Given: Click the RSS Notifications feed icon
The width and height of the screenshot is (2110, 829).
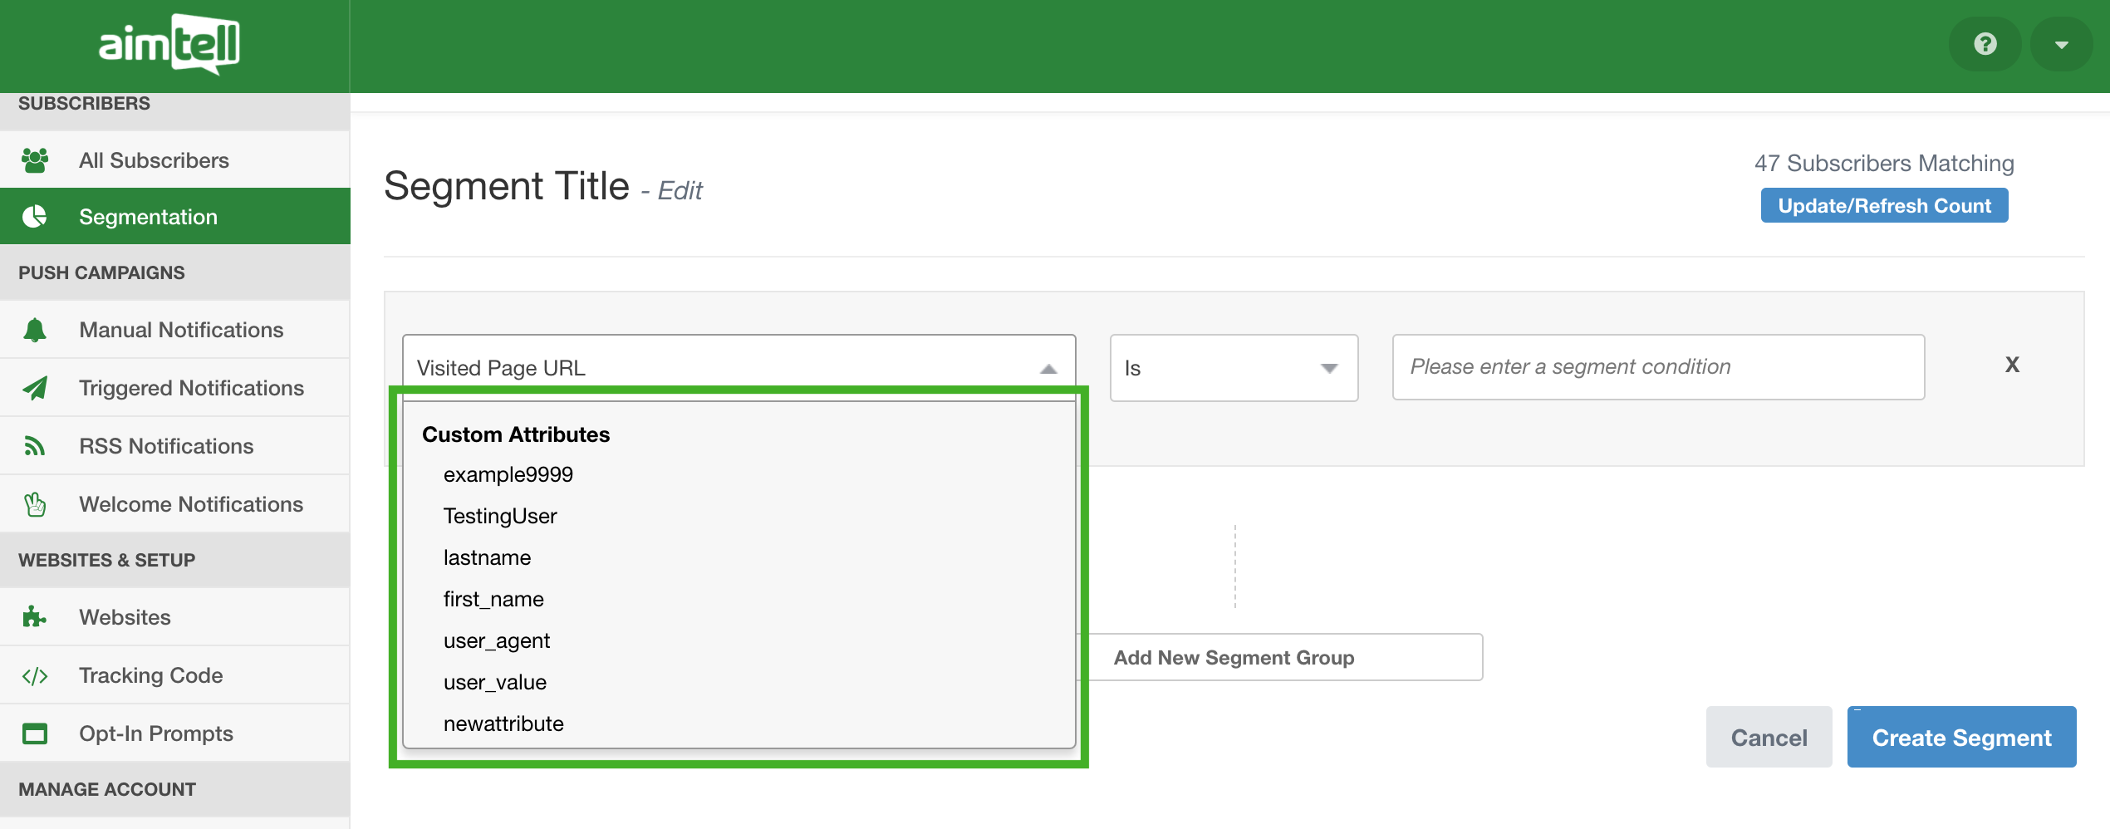Looking at the screenshot, I should 35,446.
